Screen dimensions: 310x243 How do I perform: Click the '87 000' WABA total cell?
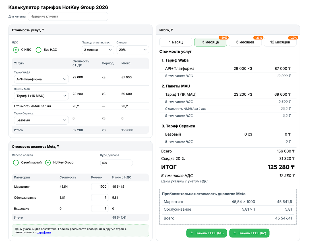(127, 77)
